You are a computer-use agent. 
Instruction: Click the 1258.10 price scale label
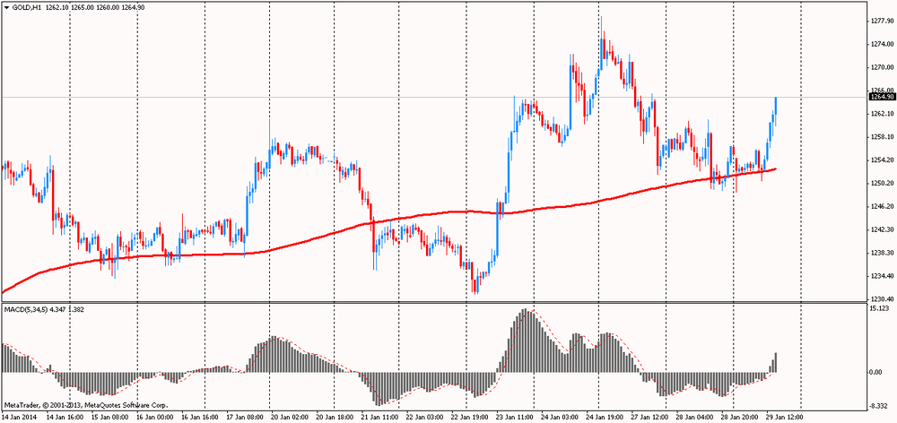click(x=882, y=136)
